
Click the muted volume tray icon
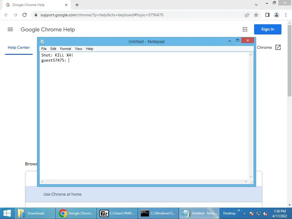pyautogui.click(x=265, y=214)
